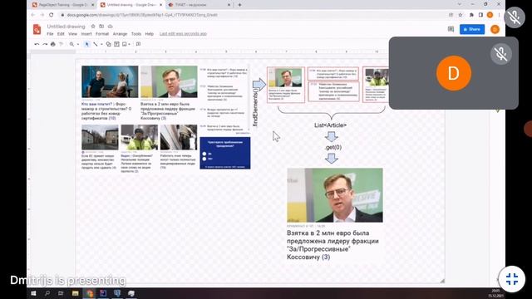Viewport: 532px width, 299px height.
Task: Open a new browser tab with plus button
Action: (239, 5)
